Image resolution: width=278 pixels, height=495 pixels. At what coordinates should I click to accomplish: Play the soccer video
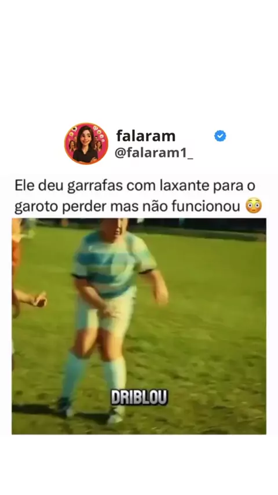pyautogui.click(x=139, y=326)
